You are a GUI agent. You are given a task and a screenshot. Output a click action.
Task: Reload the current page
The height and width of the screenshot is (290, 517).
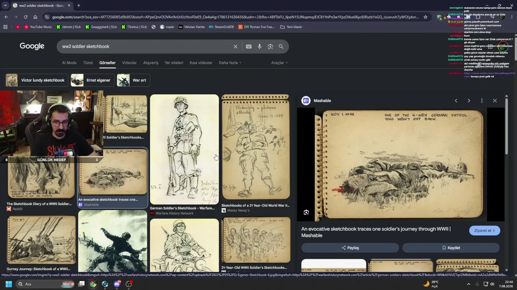(25, 17)
